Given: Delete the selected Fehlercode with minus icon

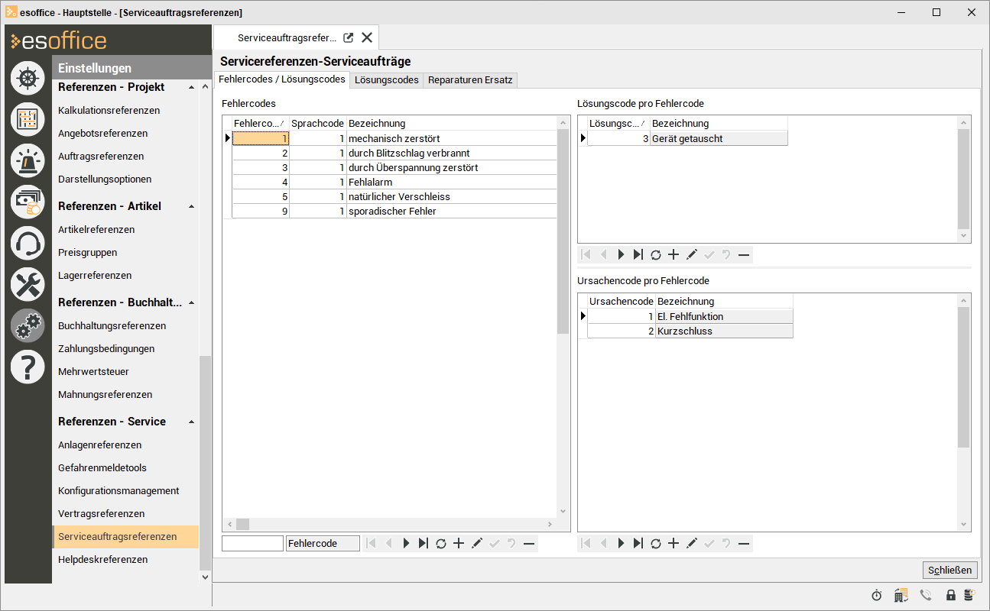Looking at the screenshot, I should pyautogui.click(x=529, y=544).
